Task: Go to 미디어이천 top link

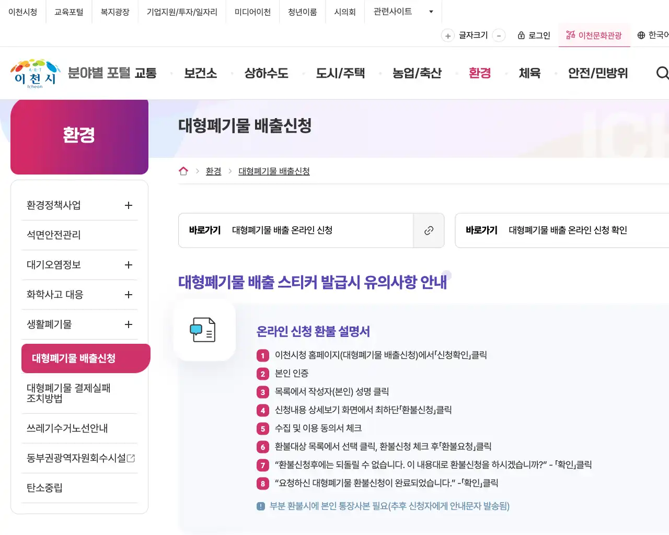Action: click(x=252, y=11)
